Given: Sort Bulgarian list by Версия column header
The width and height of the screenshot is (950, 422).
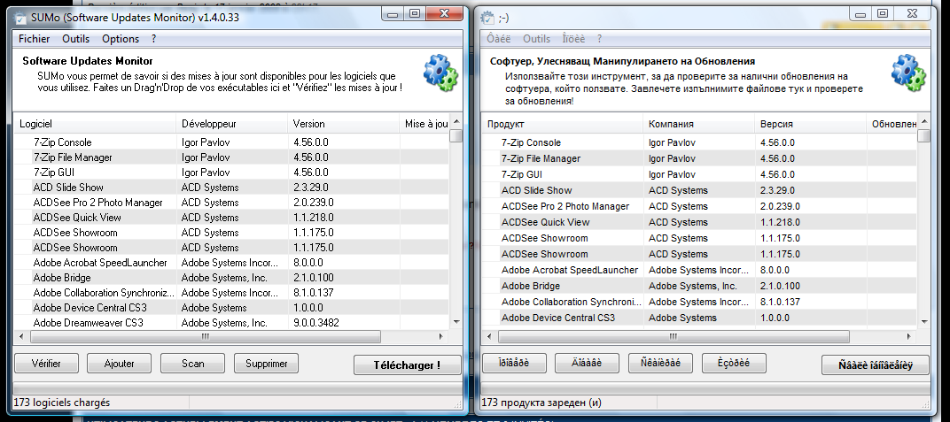Looking at the screenshot, I should pos(776,125).
